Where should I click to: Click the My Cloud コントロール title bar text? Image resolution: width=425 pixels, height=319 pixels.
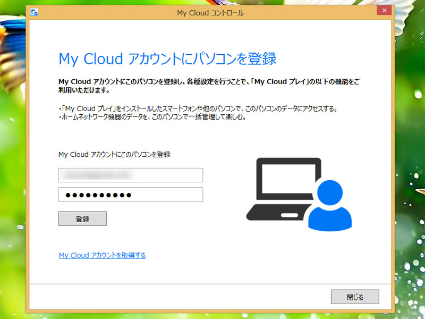[210, 13]
